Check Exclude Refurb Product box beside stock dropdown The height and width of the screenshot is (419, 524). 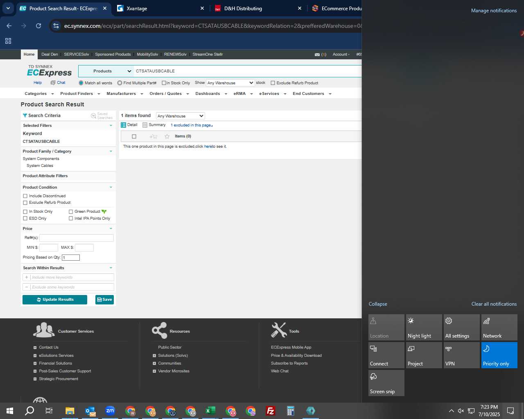pyautogui.click(x=273, y=83)
